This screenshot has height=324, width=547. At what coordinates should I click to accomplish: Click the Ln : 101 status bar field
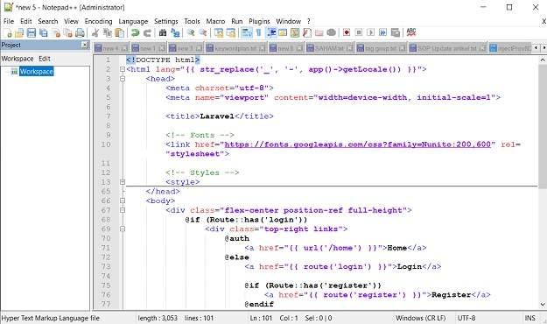[x=261, y=318]
